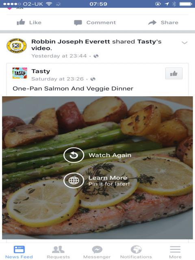The height and width of the screenshot is (260, 195).
Task: Tap the public globe beside Saturday at 23:26
Action: click(93, 79)
